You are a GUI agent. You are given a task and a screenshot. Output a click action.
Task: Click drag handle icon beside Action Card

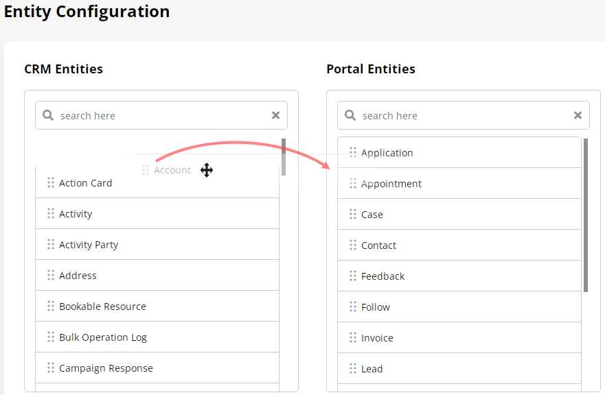tap(51, 182)
